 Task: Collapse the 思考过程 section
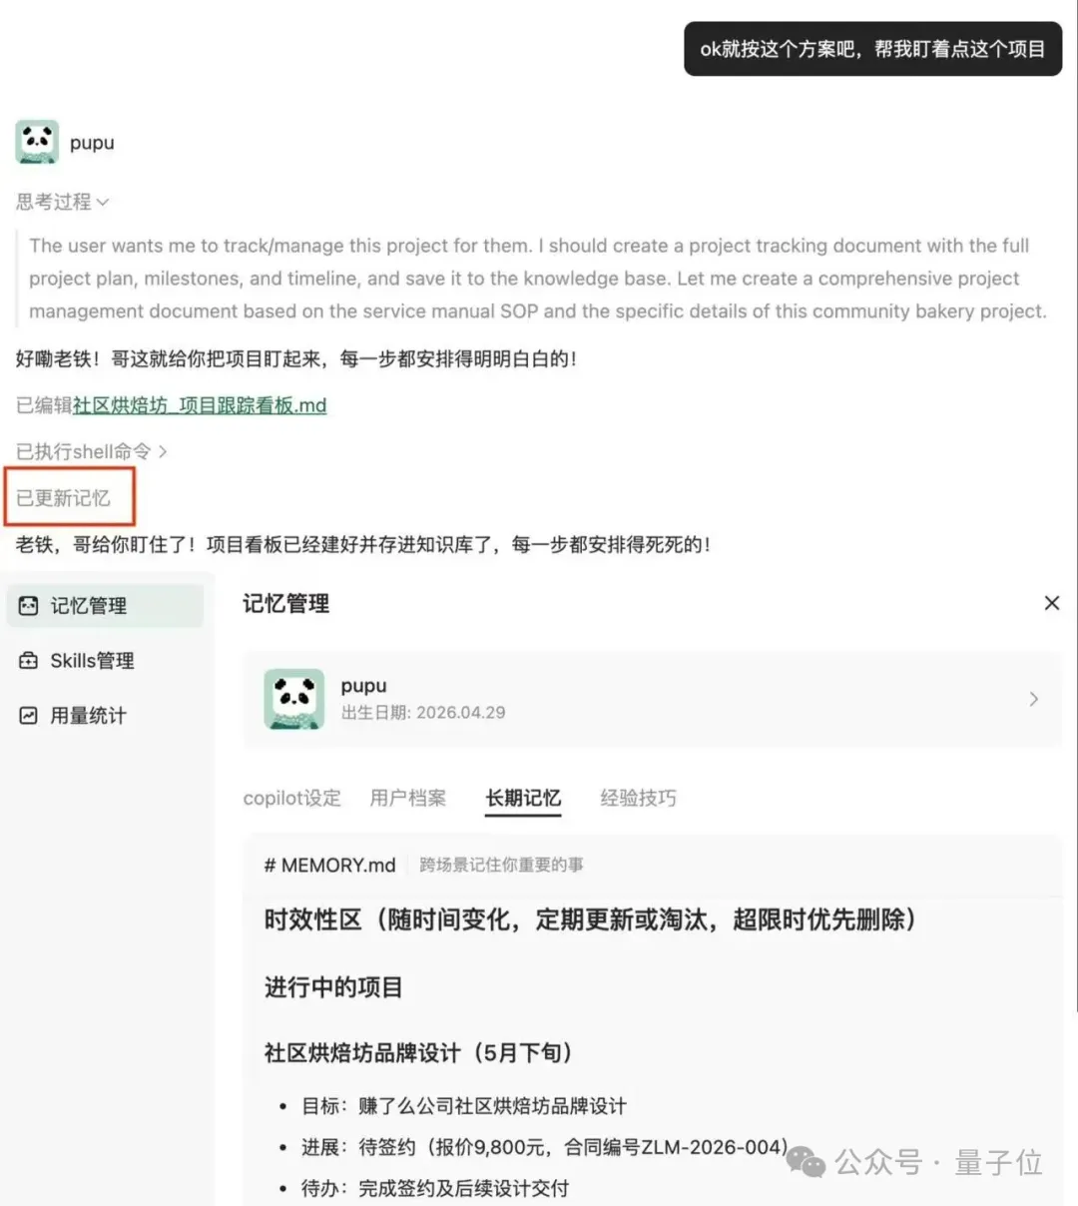(x=62, y=202)
